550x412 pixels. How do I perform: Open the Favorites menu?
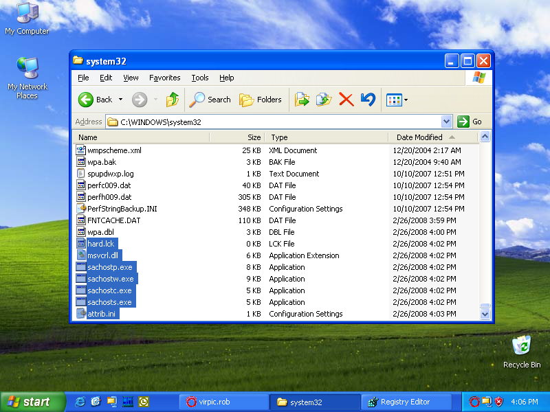164,78
